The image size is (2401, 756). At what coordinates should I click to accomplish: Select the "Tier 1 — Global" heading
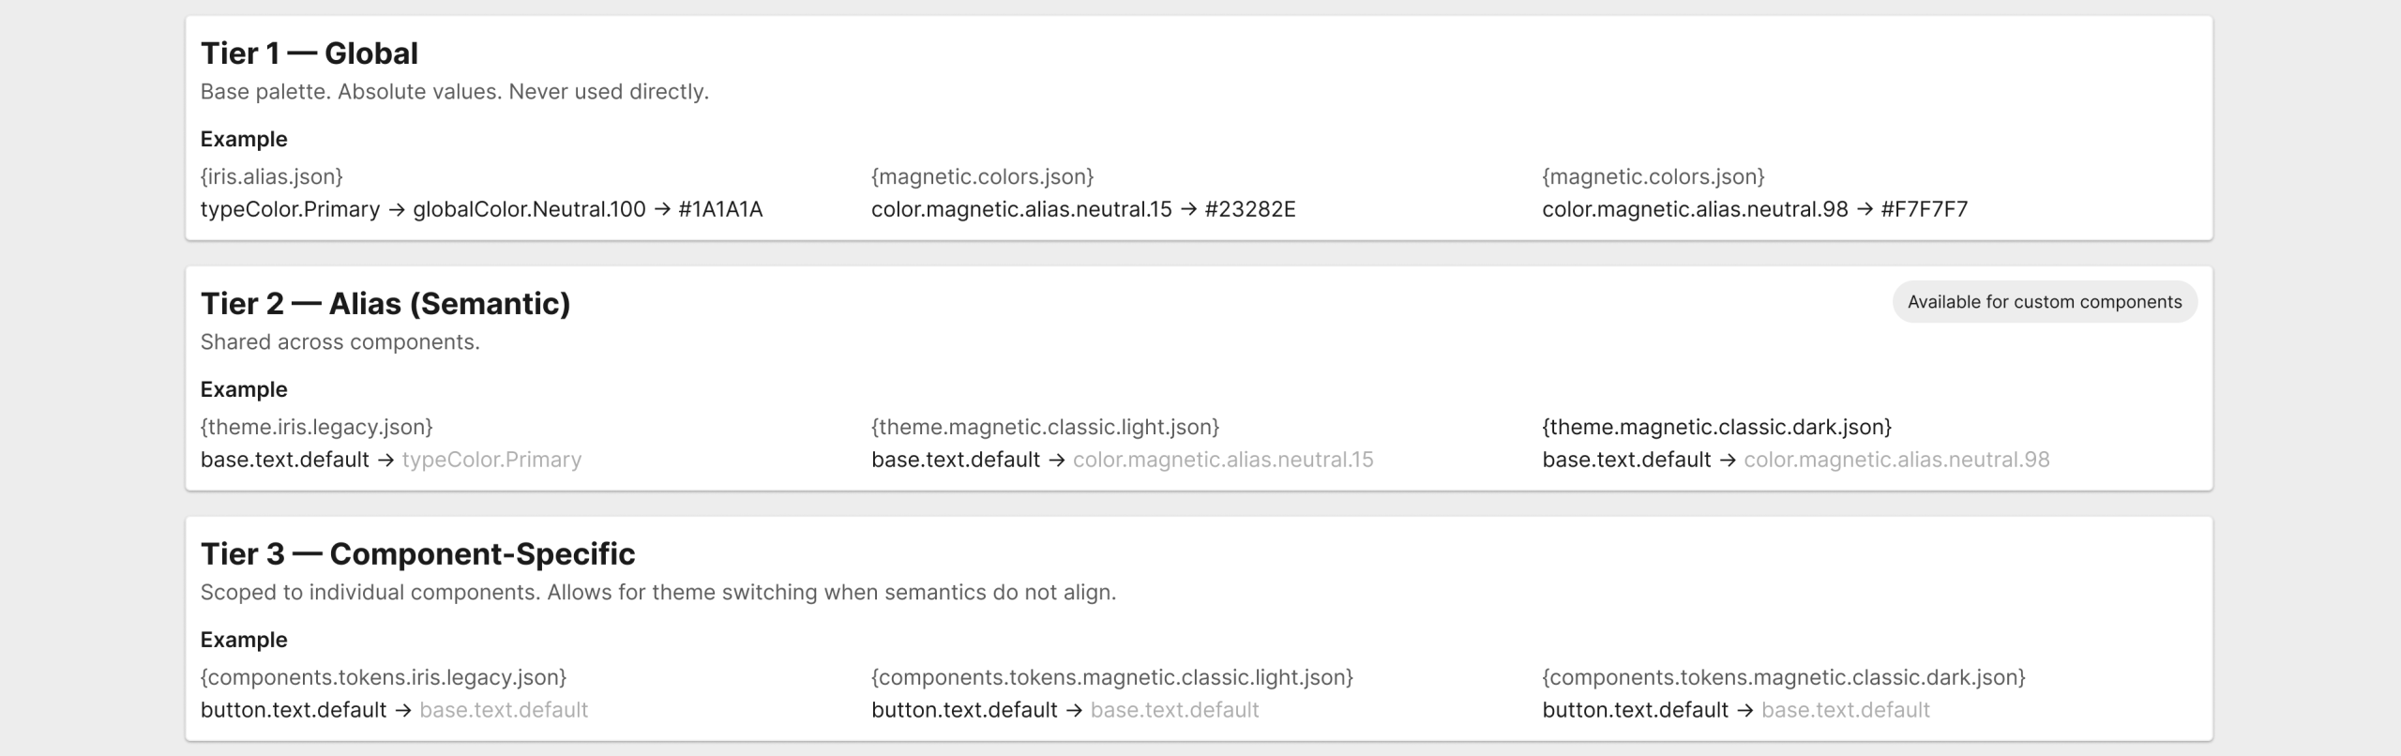click(310, 53)
